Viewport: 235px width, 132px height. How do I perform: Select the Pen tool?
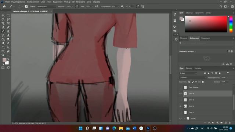click(8, 43)
